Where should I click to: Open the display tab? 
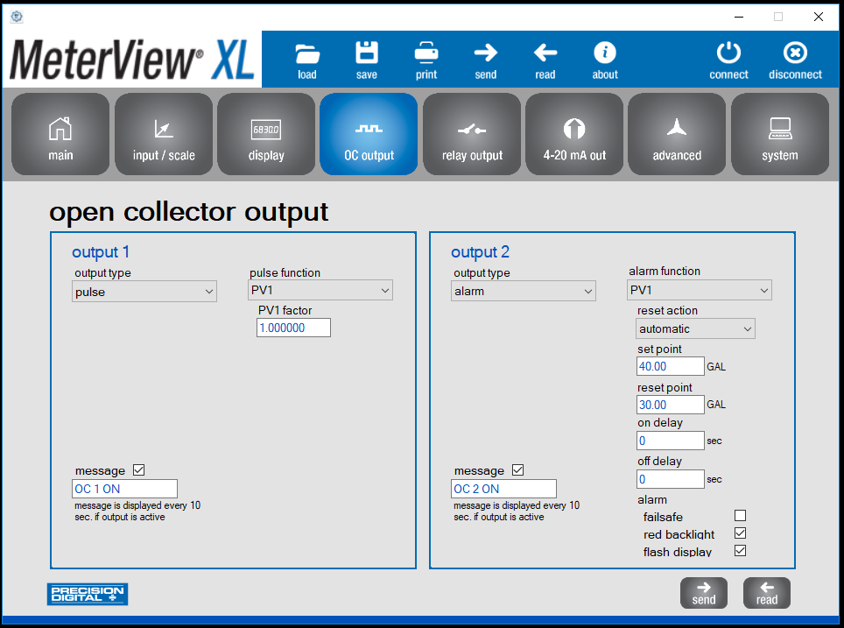(x=266, y=134)
